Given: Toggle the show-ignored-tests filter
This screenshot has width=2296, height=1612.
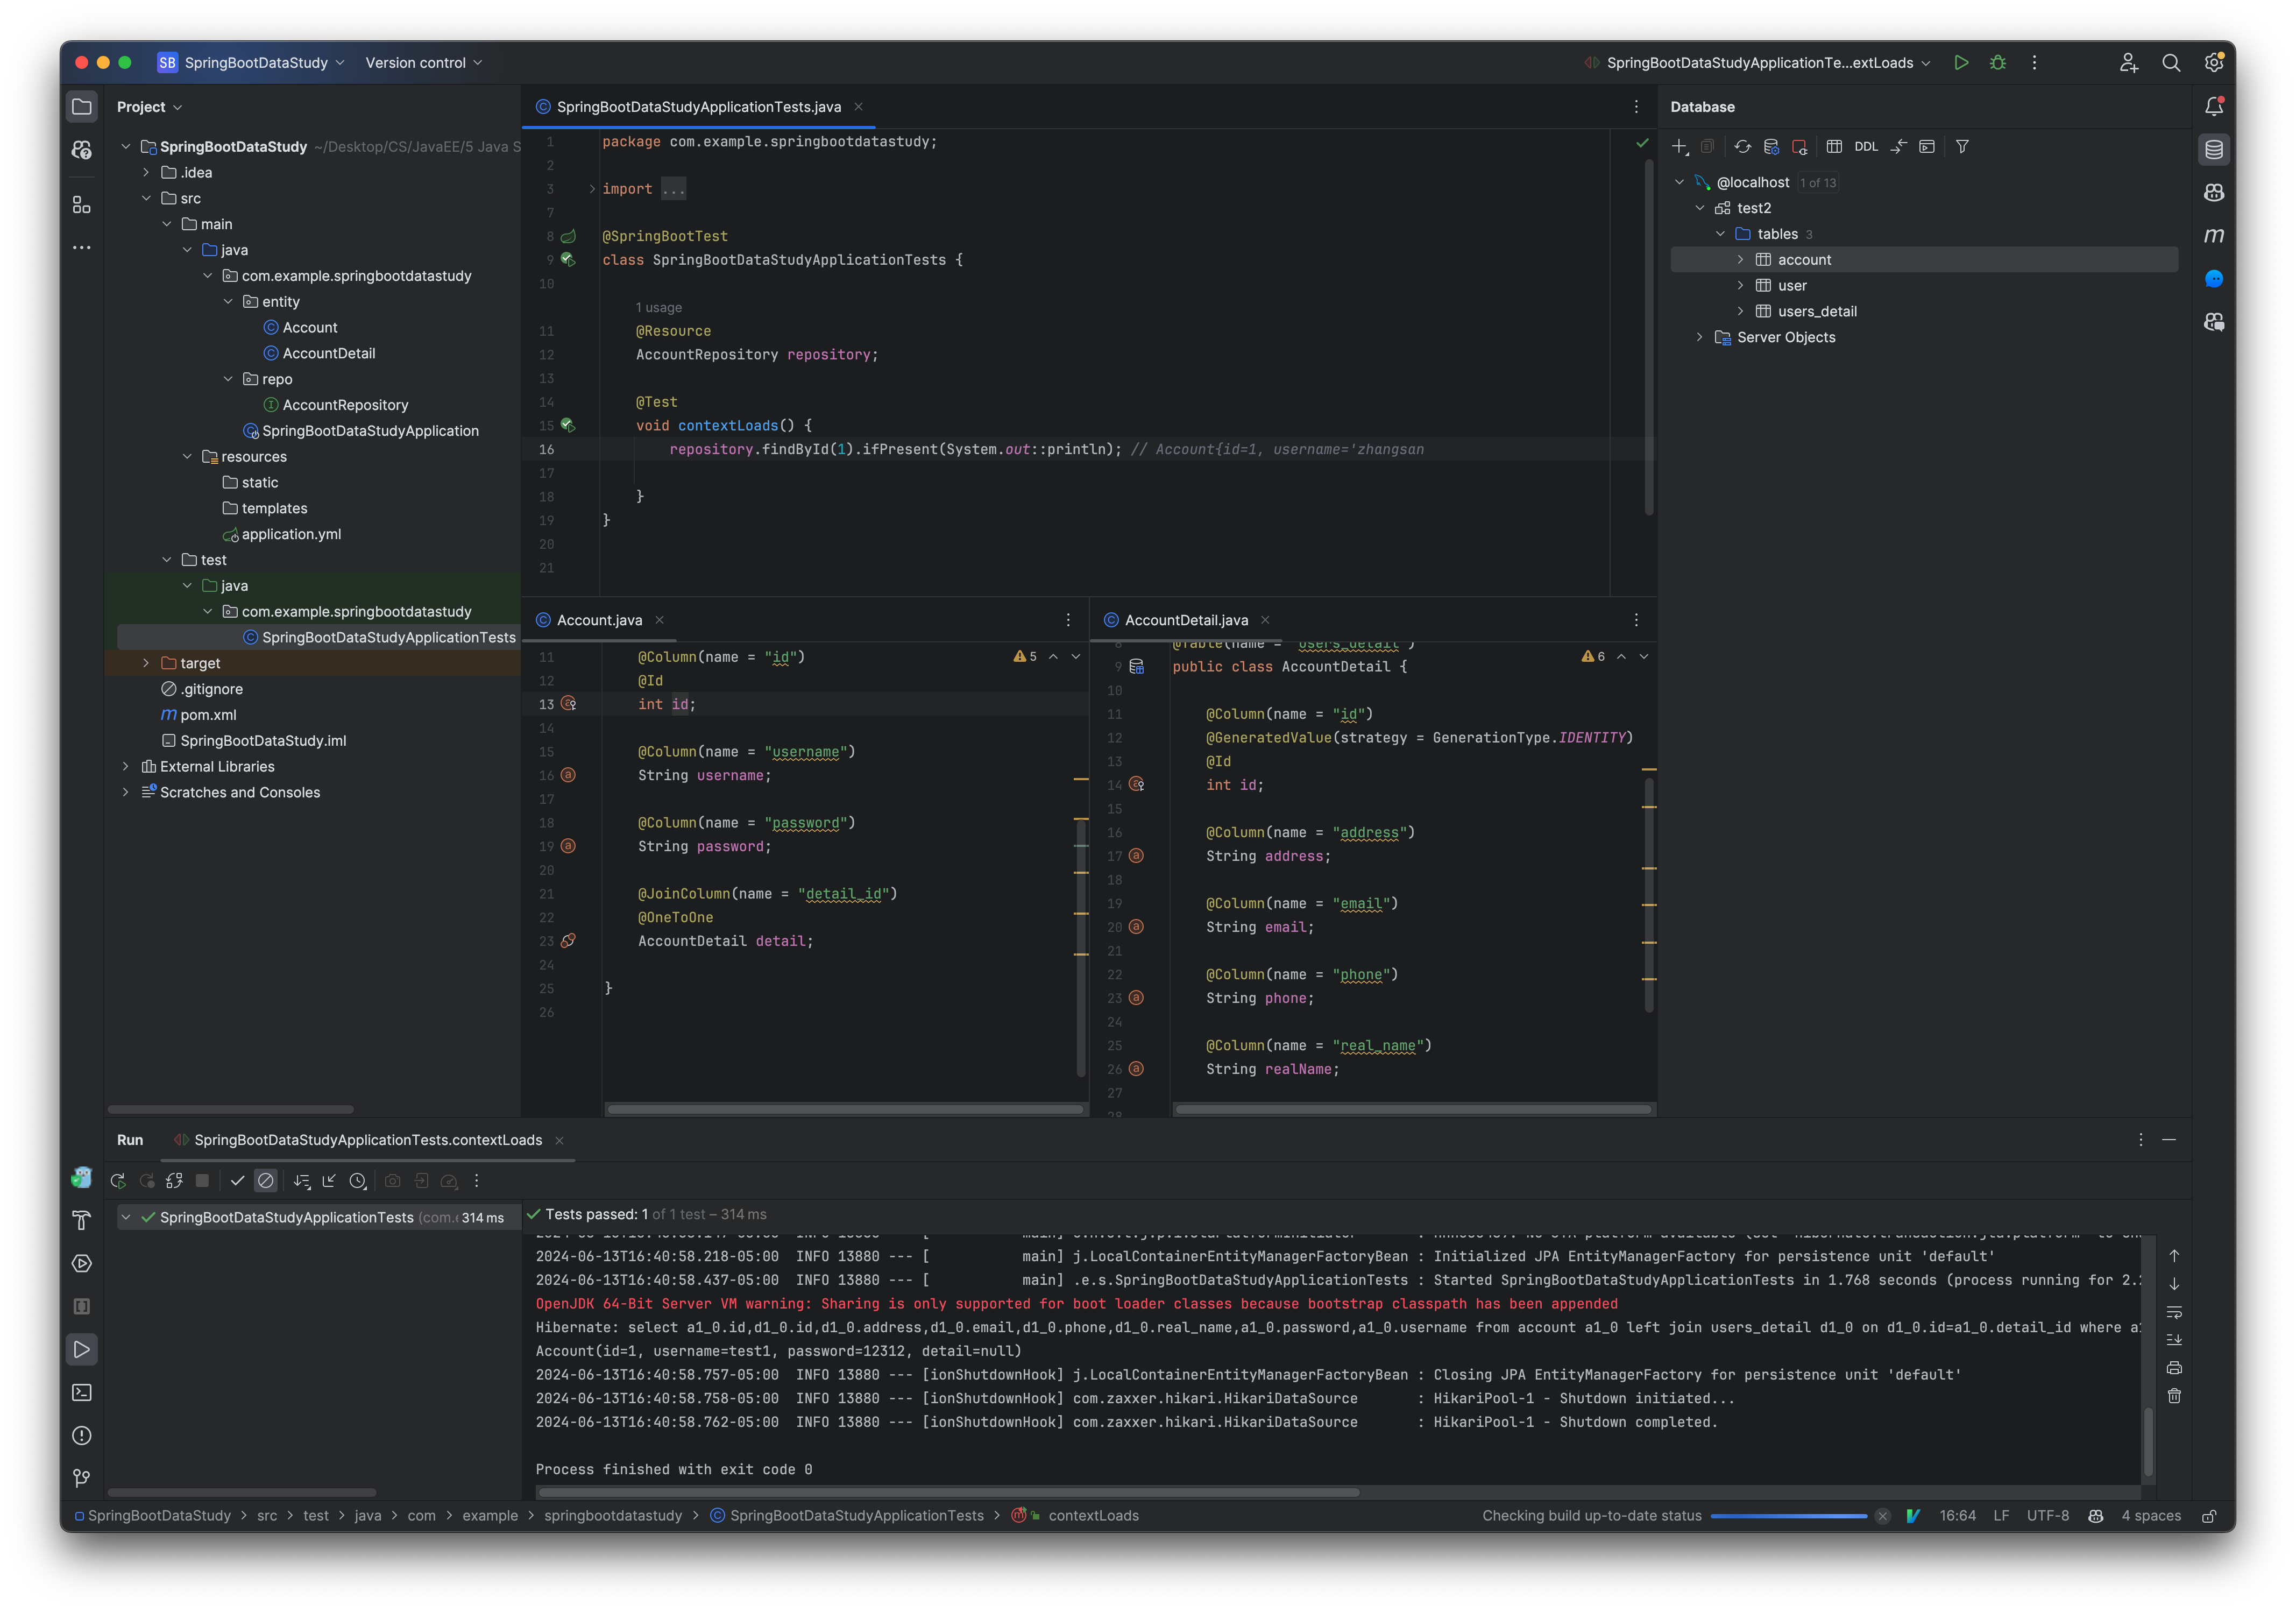Looking at the screenshot, I should pos(266,1181).
